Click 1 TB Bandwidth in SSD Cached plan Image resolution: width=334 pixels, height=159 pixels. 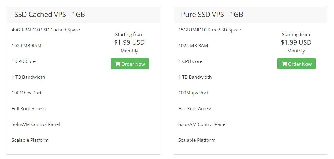tap(28, 77)
